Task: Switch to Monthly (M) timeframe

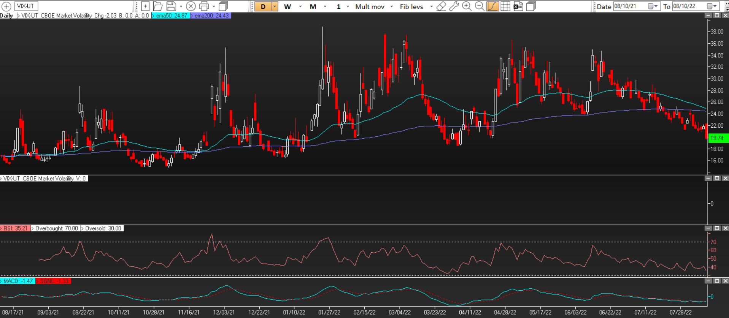Action: (x=313, y=6)
